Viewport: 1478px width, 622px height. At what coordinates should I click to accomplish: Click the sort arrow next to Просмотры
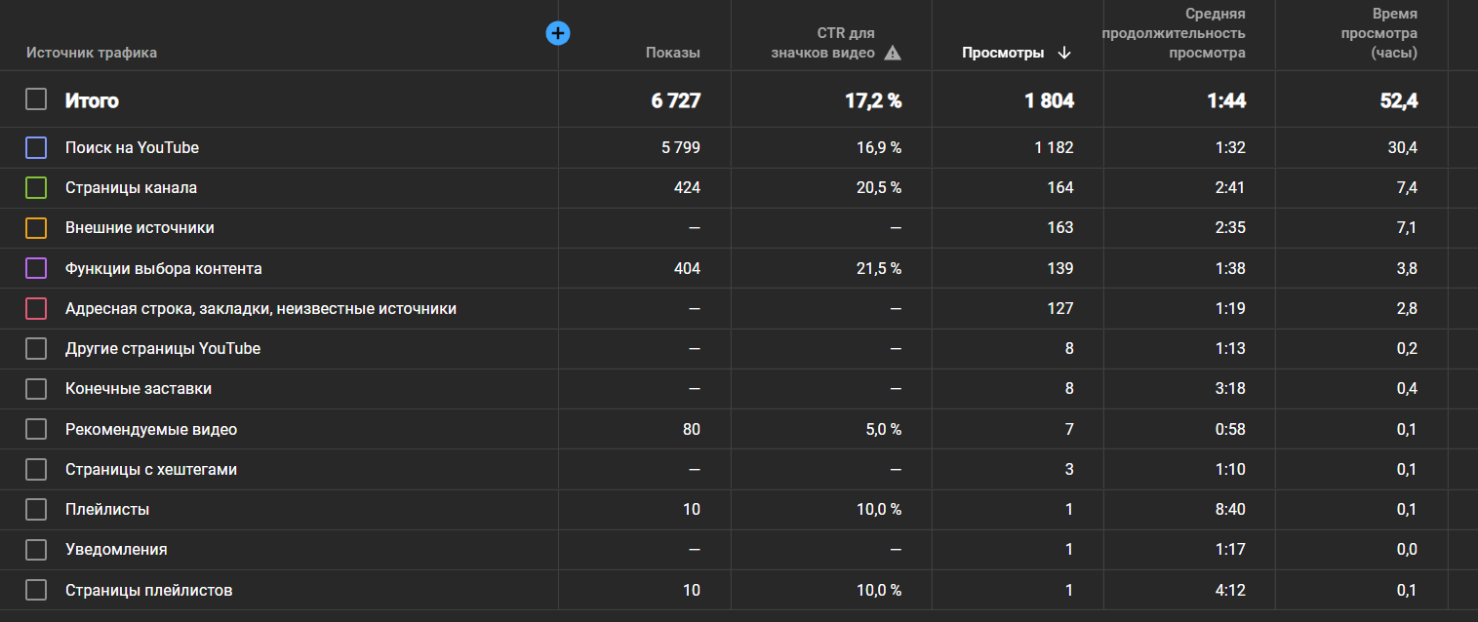1064,53
